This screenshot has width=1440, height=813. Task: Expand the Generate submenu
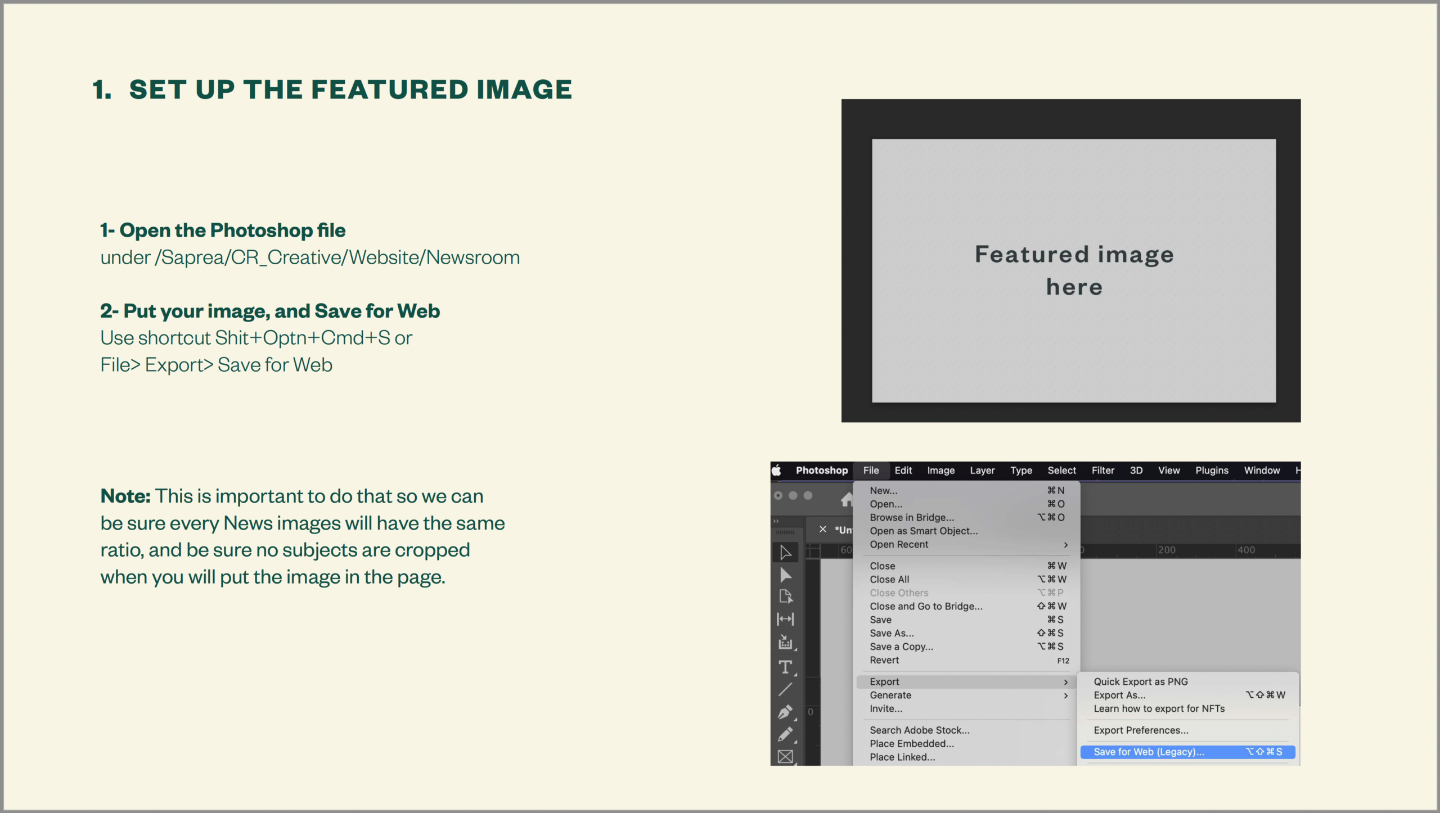coord(966,695)
